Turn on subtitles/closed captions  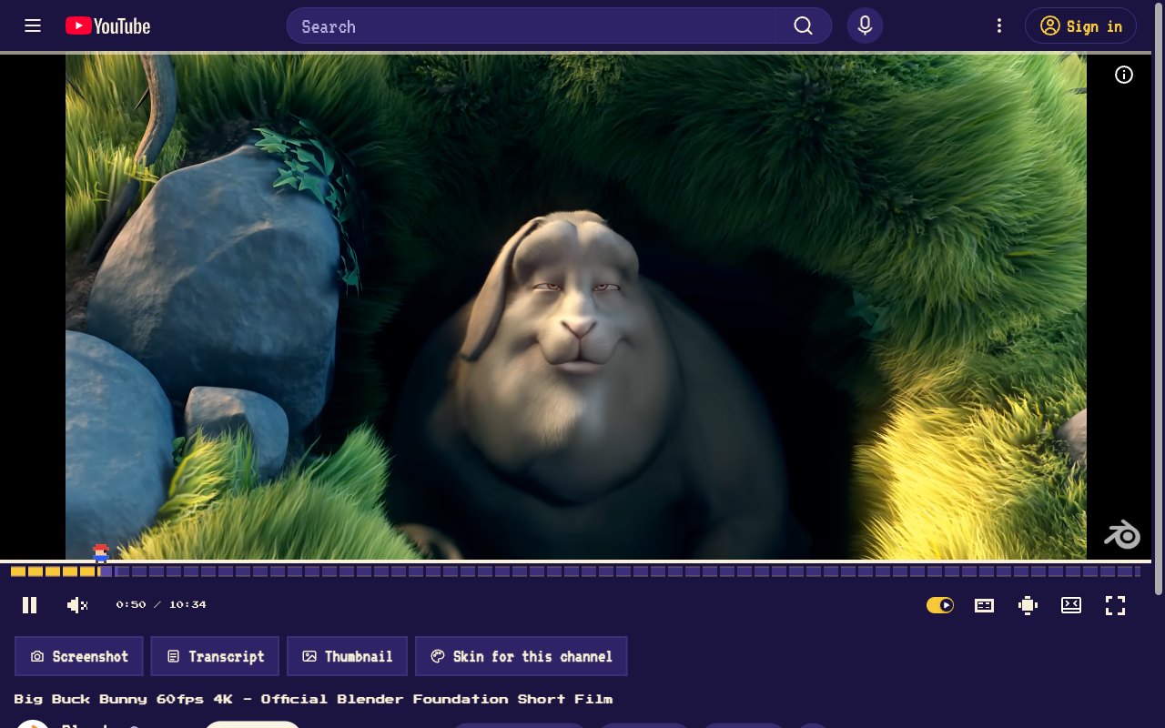point(984,605)
